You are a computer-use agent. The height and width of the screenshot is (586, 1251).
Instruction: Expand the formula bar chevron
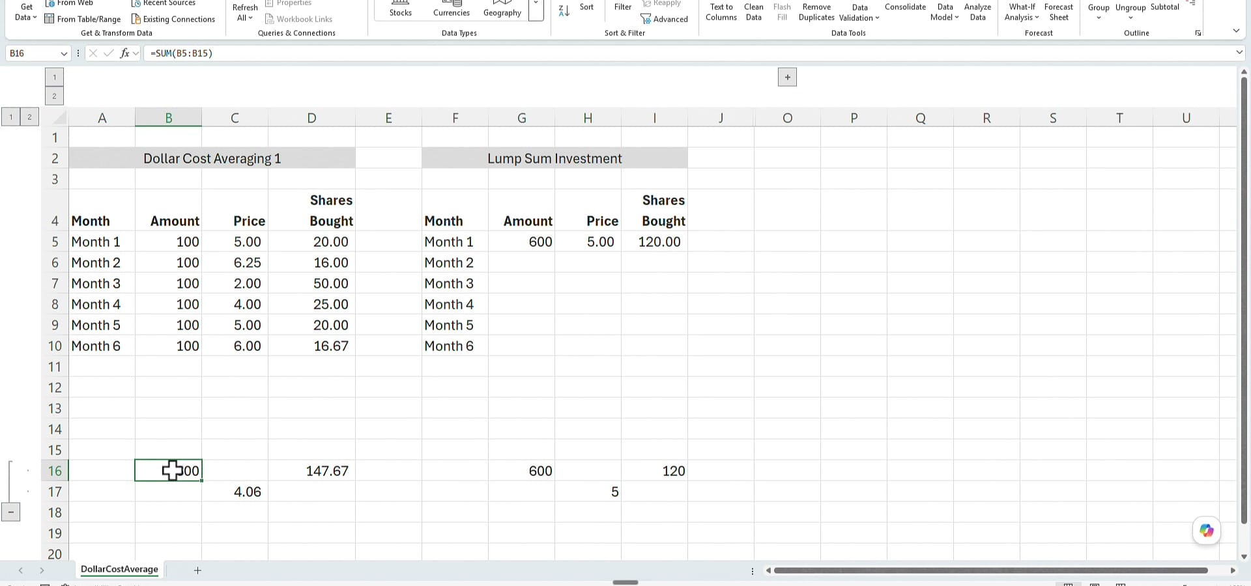point(1239,53)
